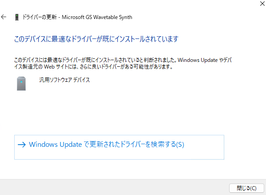The image size is (266, 195).
Task: Click the blue heading このデバイスに最適なドライバーが既にインストールされています
Action: [x=96, y=39]
